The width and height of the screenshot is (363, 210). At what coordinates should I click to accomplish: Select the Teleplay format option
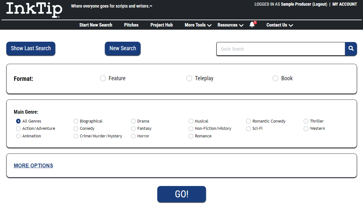[x=189, y=78]
